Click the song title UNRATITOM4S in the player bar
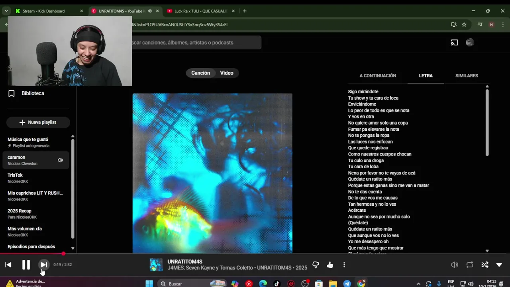Screen dimensions: 510x287 pos(185,262)
